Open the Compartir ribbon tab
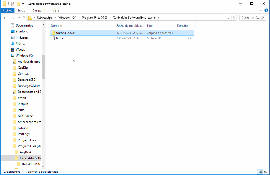Image resolution: width=270 pixels, height=175 pixels. click(39, 11)
